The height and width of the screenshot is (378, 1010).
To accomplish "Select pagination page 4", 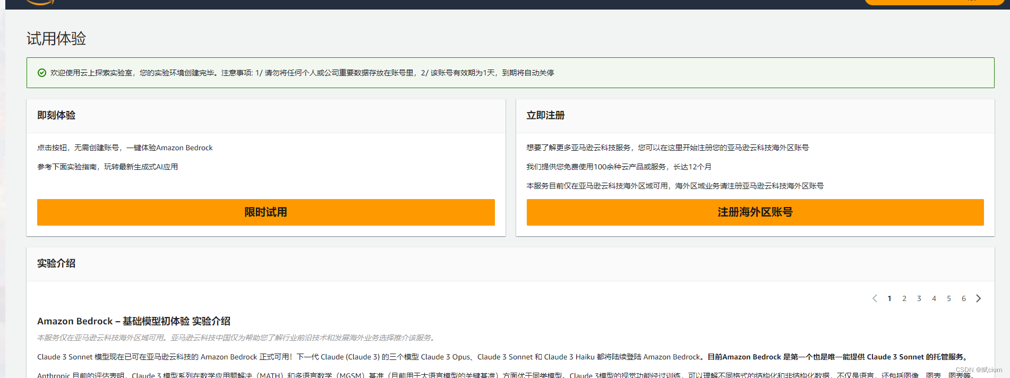I will pos(934,298).
